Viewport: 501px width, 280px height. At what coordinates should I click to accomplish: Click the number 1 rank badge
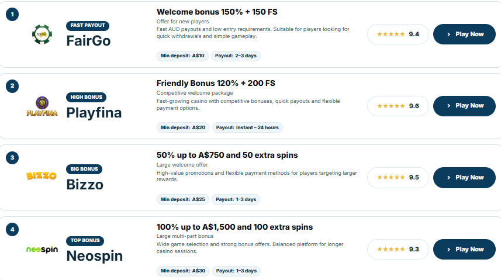click(12, 15)
